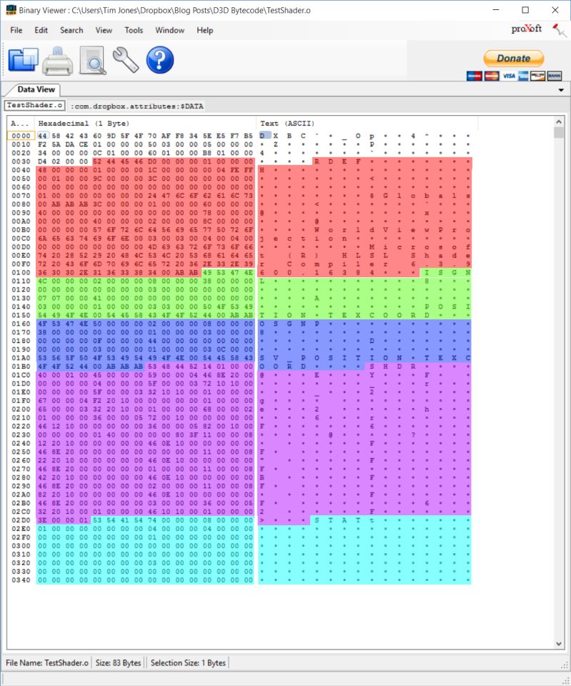Click the printer icon in toolbar
The image size is (571, 686).
(x=57, y=60)
